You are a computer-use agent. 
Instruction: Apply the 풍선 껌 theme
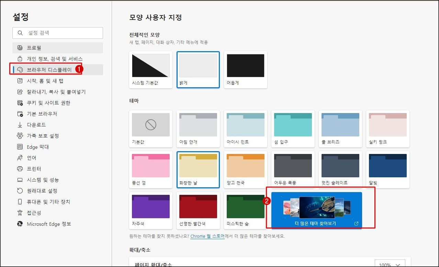coord(151,170)
